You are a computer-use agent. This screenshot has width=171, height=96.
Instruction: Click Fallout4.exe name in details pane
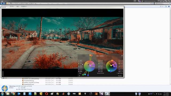click(x=12, y=86)
